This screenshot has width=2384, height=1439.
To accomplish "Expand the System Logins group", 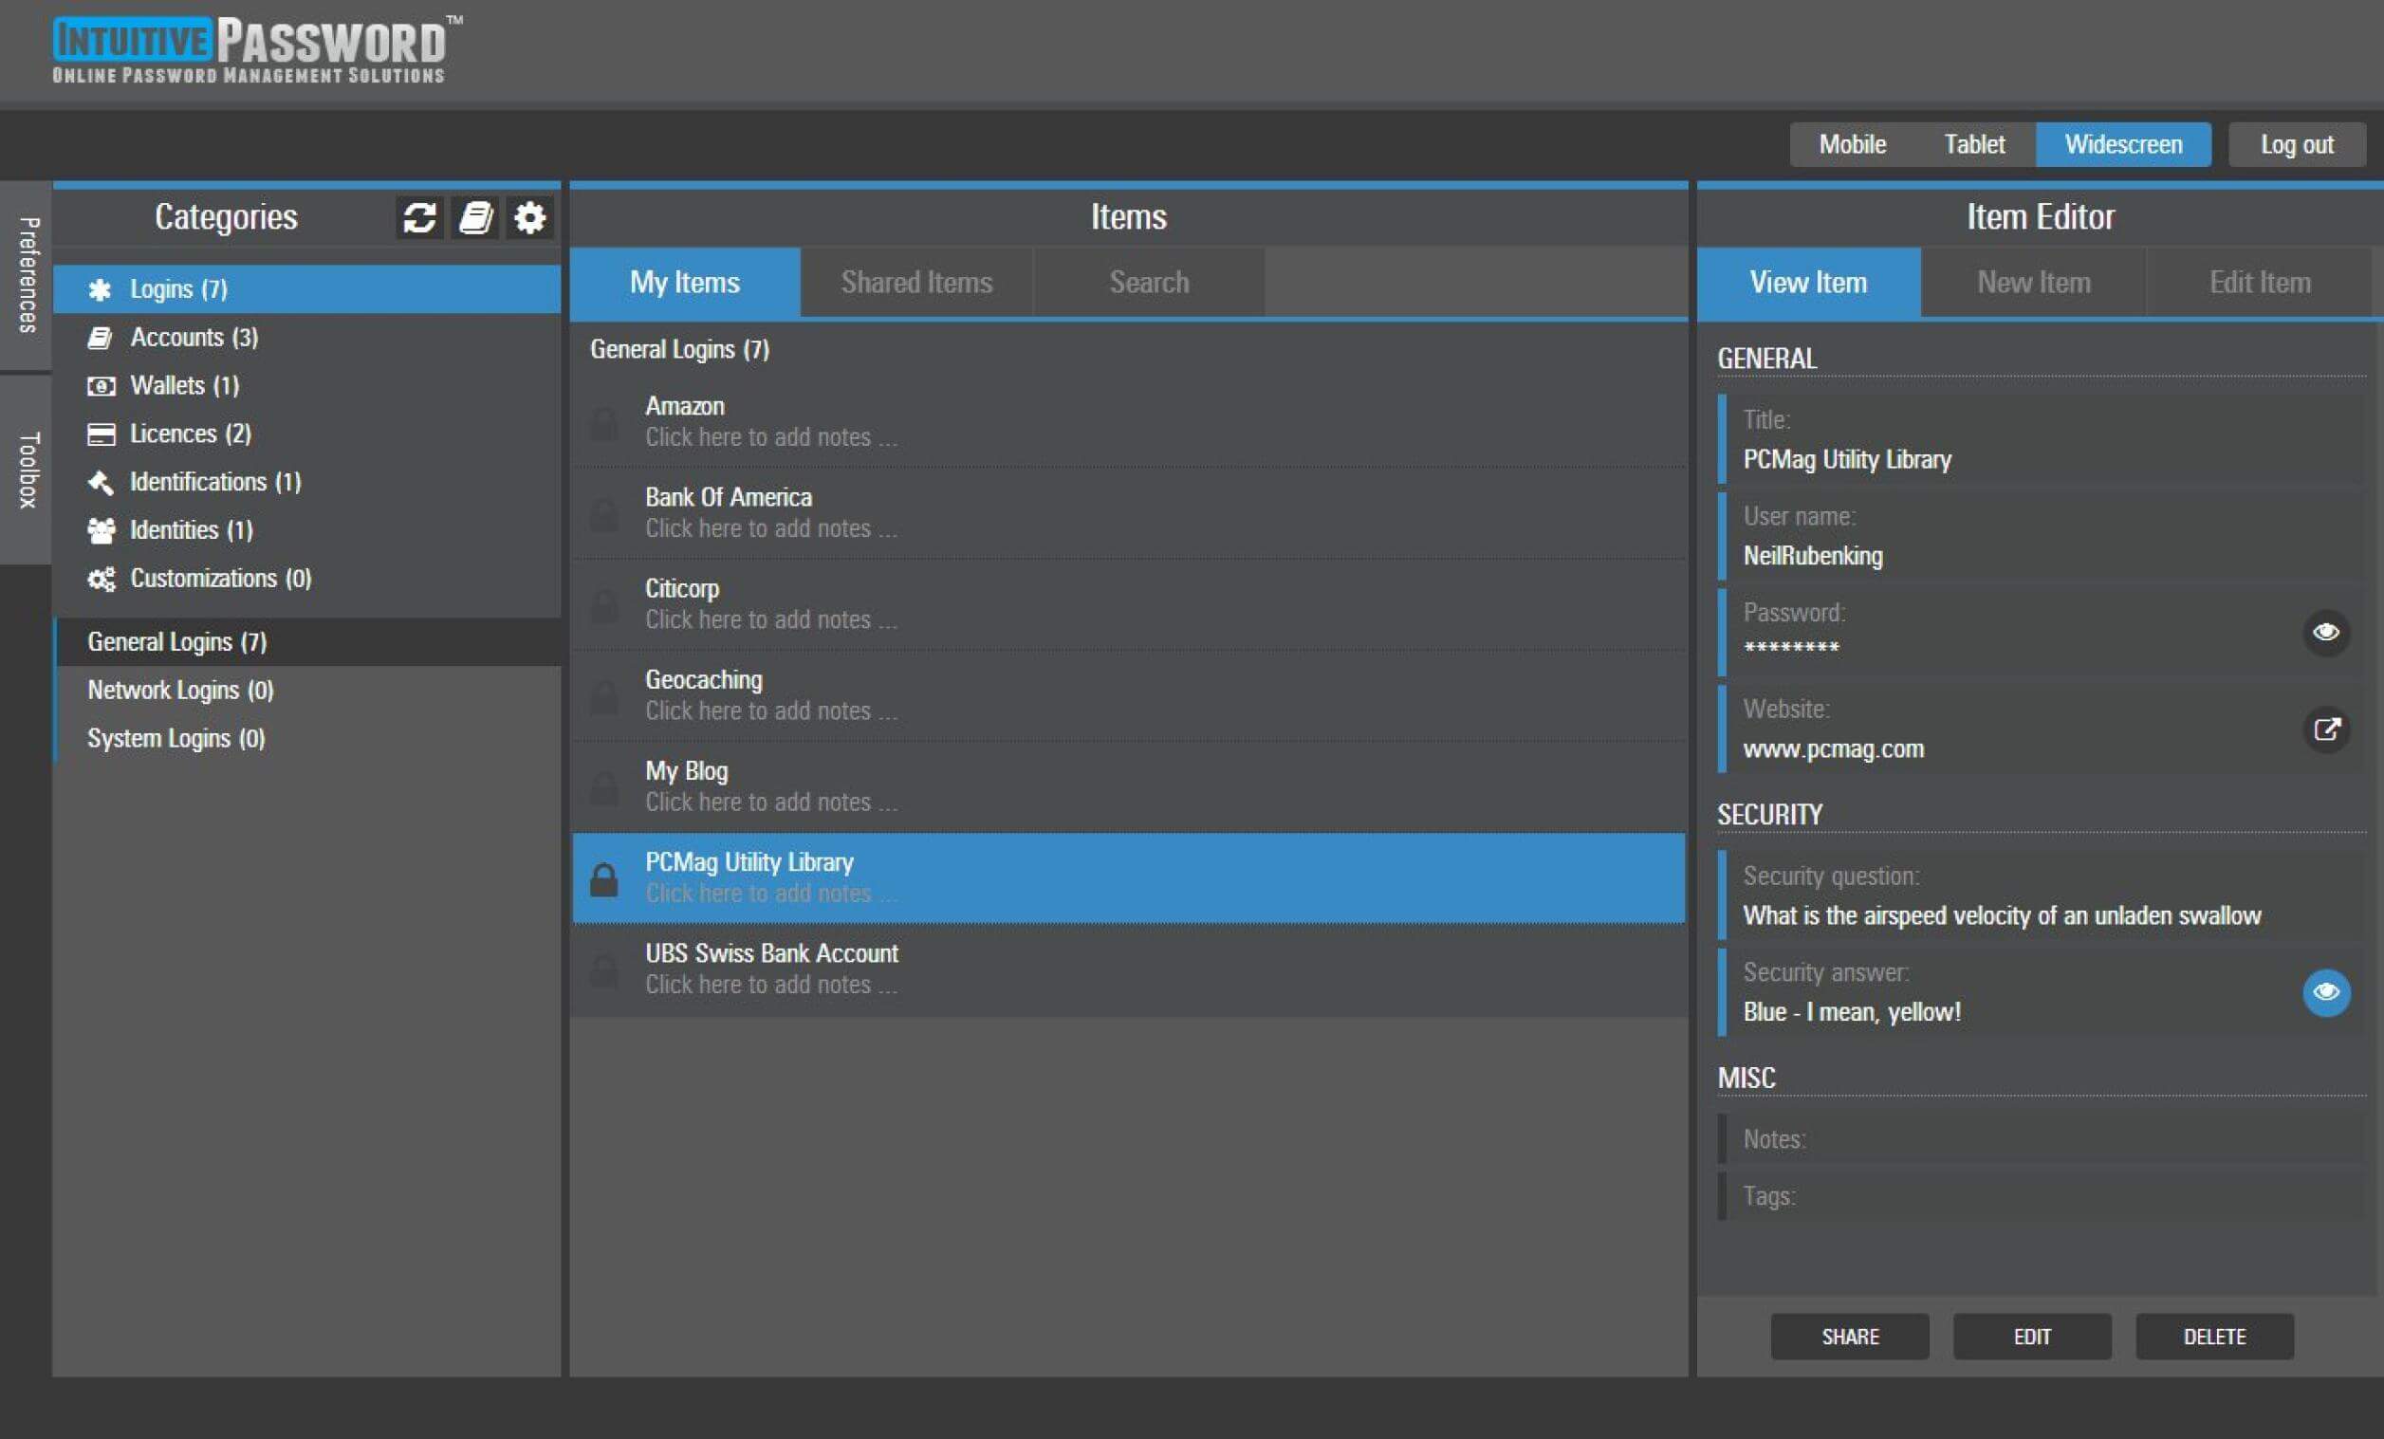I will (x=177, y=737).
